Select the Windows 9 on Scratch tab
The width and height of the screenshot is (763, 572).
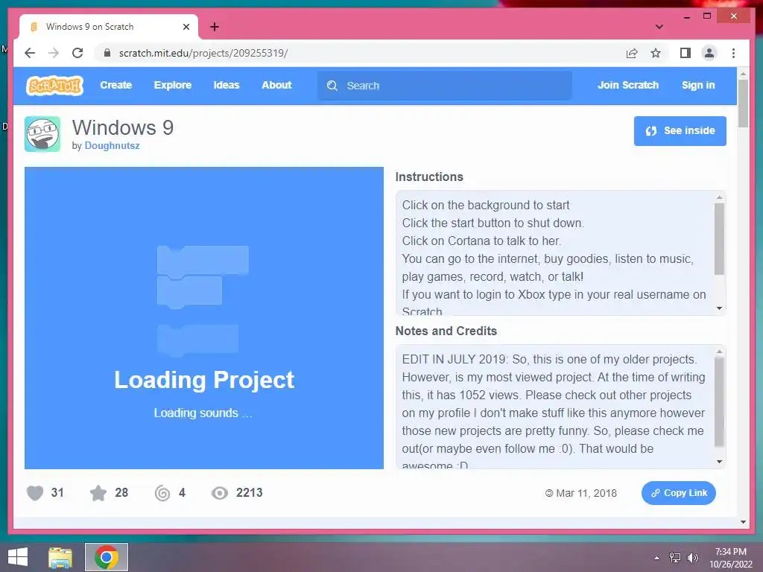109,27
